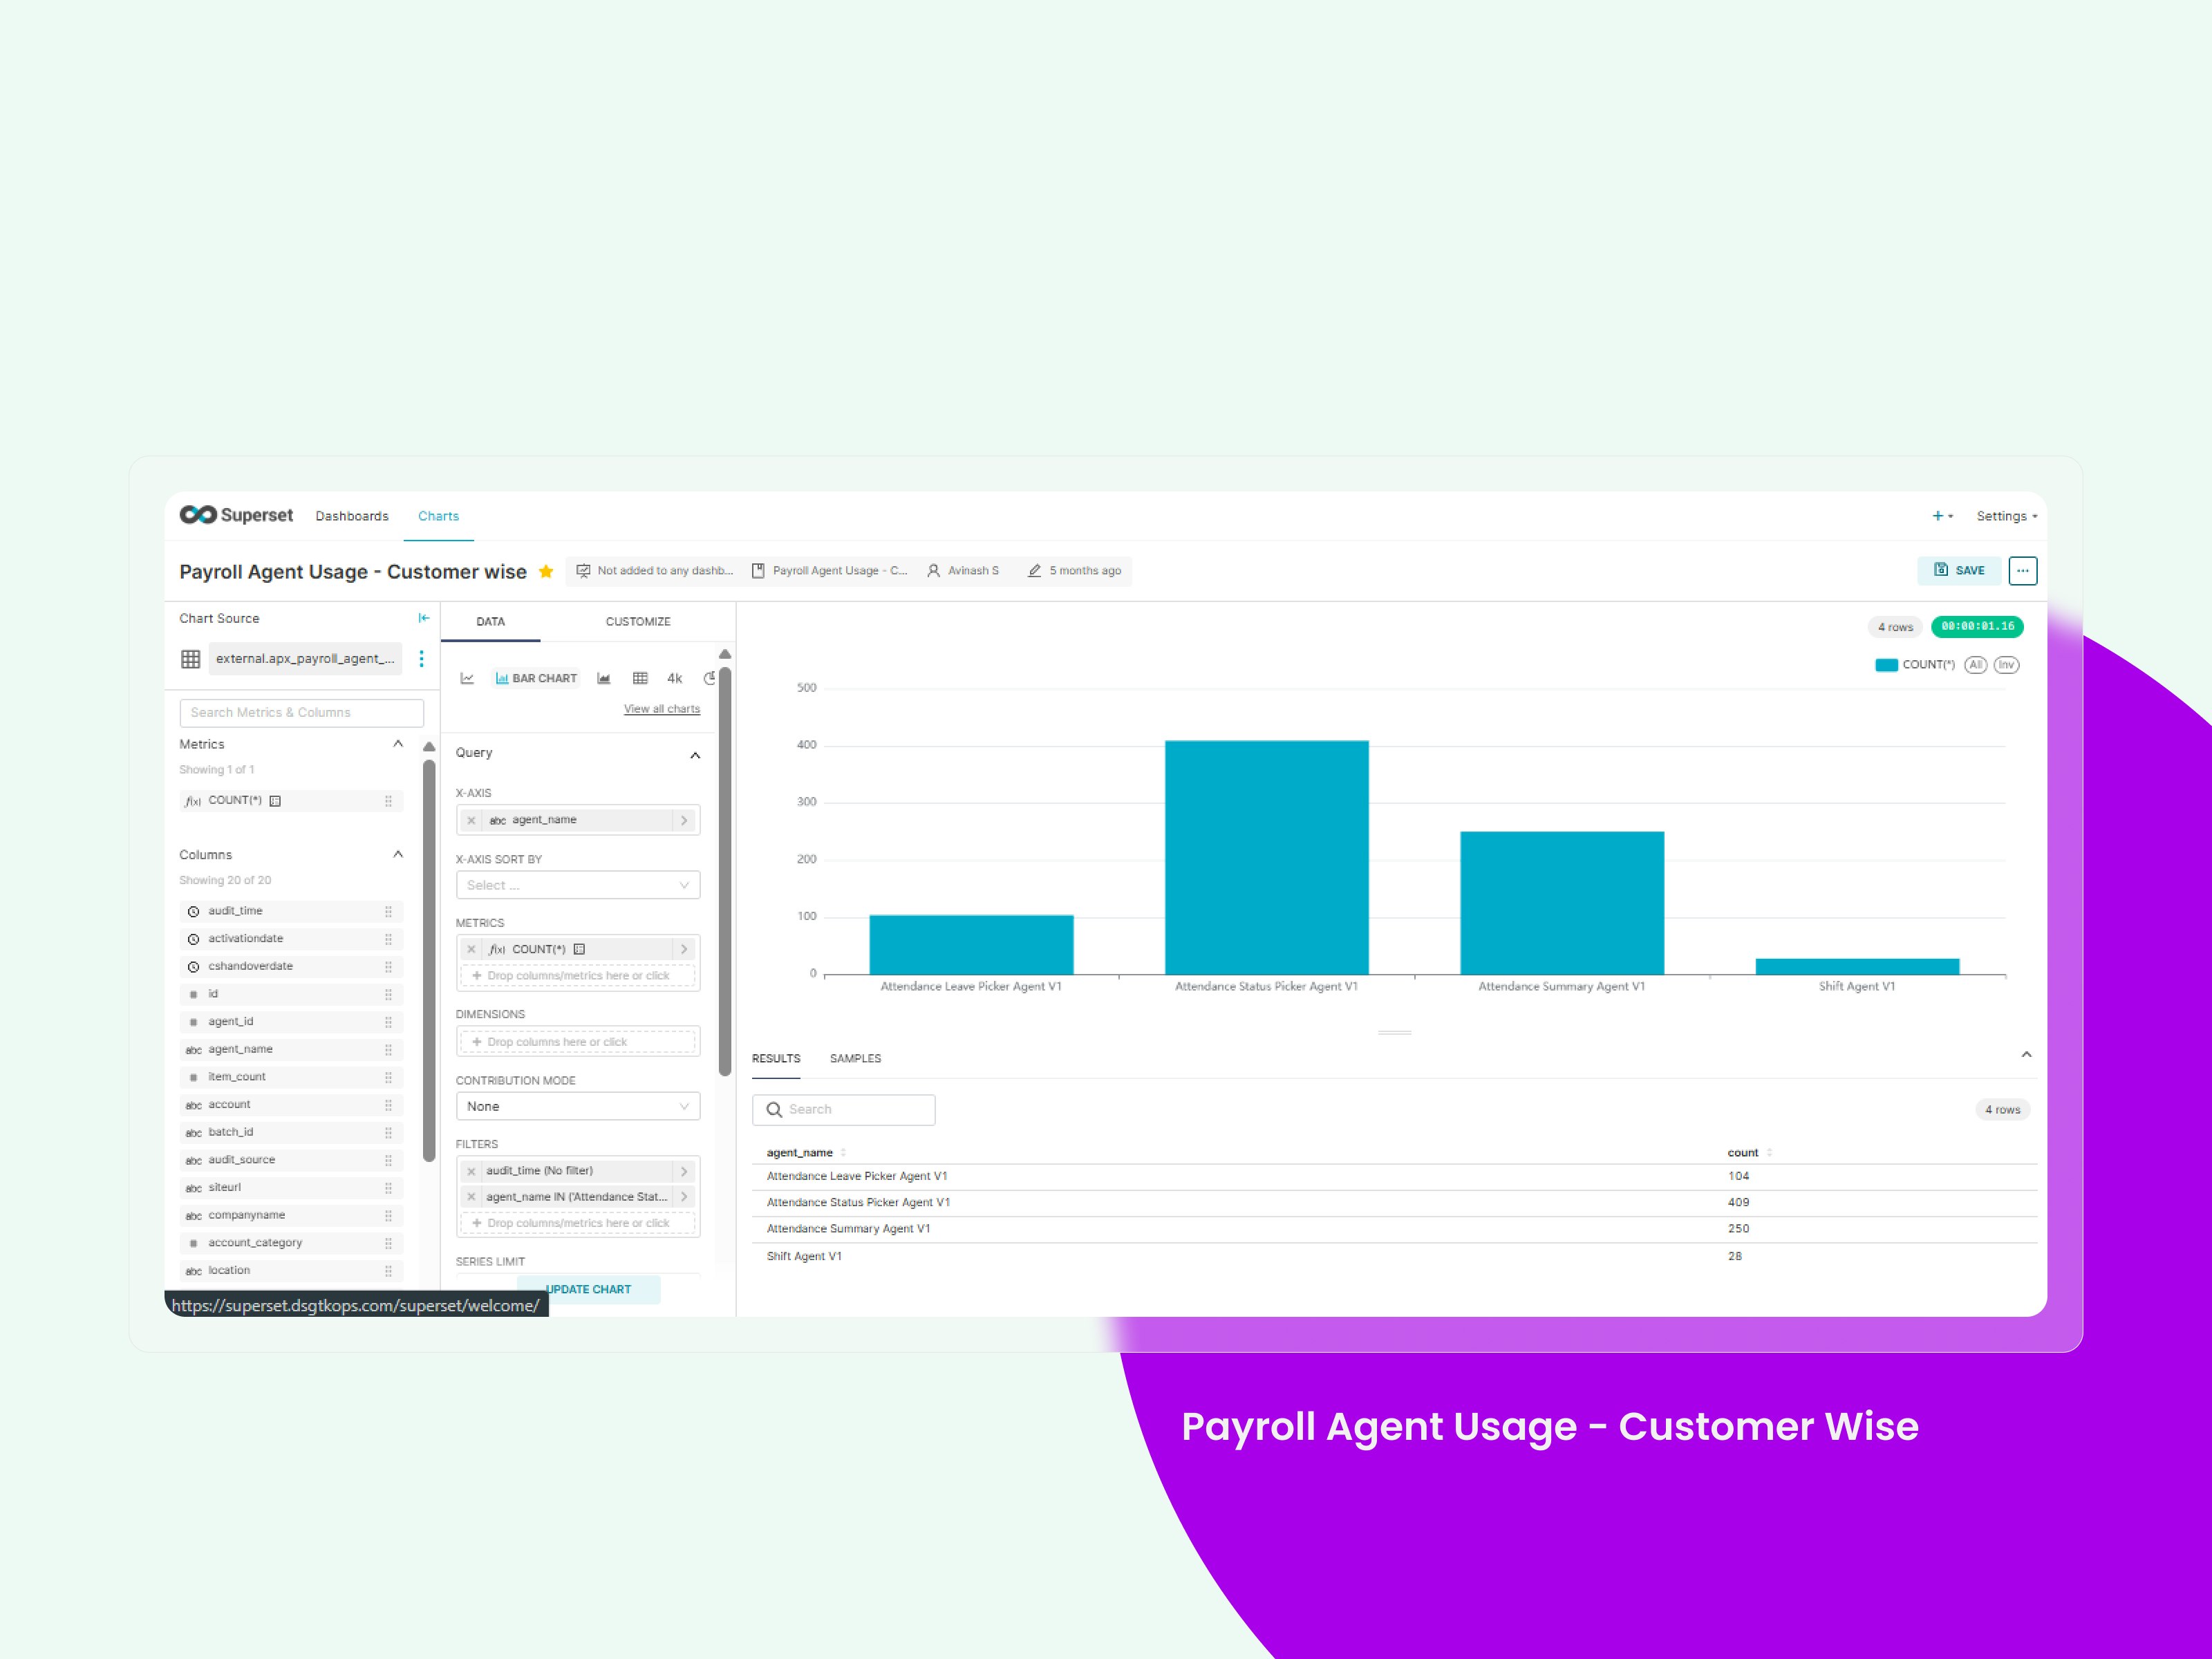Switch to the Customize tab

click(x=638, y=621)
